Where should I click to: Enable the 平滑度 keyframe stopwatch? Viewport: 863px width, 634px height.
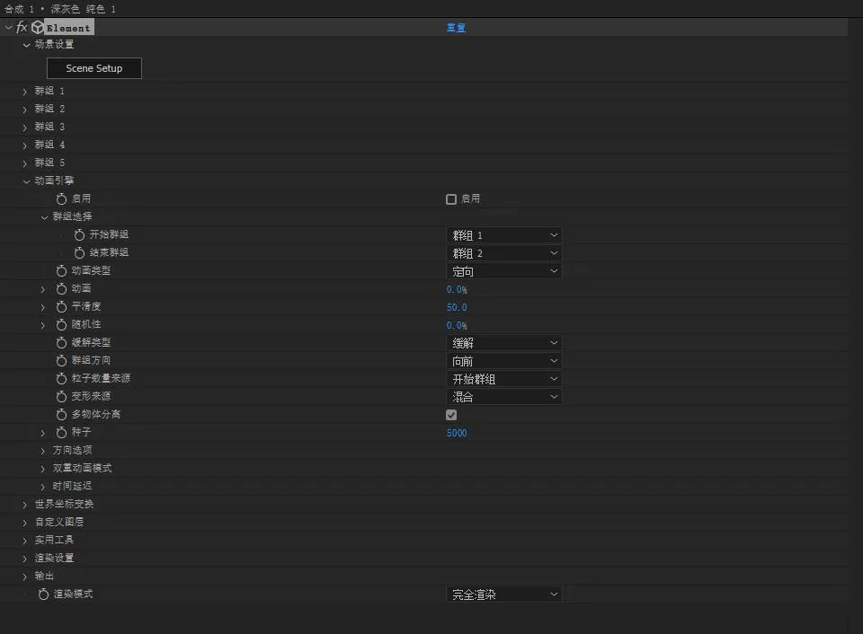click(x=61, y=307)
